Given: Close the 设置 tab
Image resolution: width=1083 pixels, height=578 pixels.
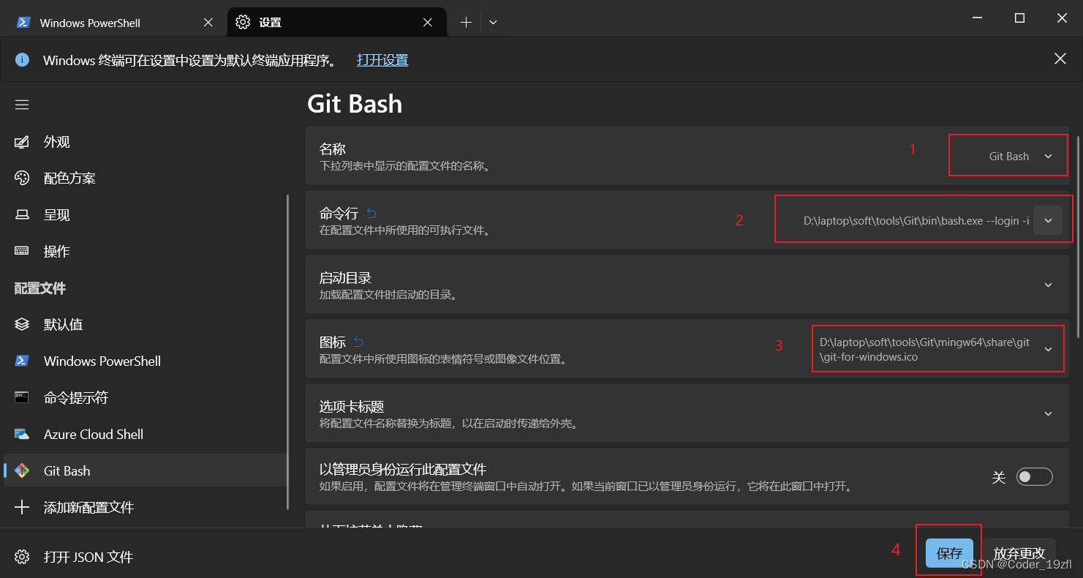Looking at the screenshot, I should (428, 23).
